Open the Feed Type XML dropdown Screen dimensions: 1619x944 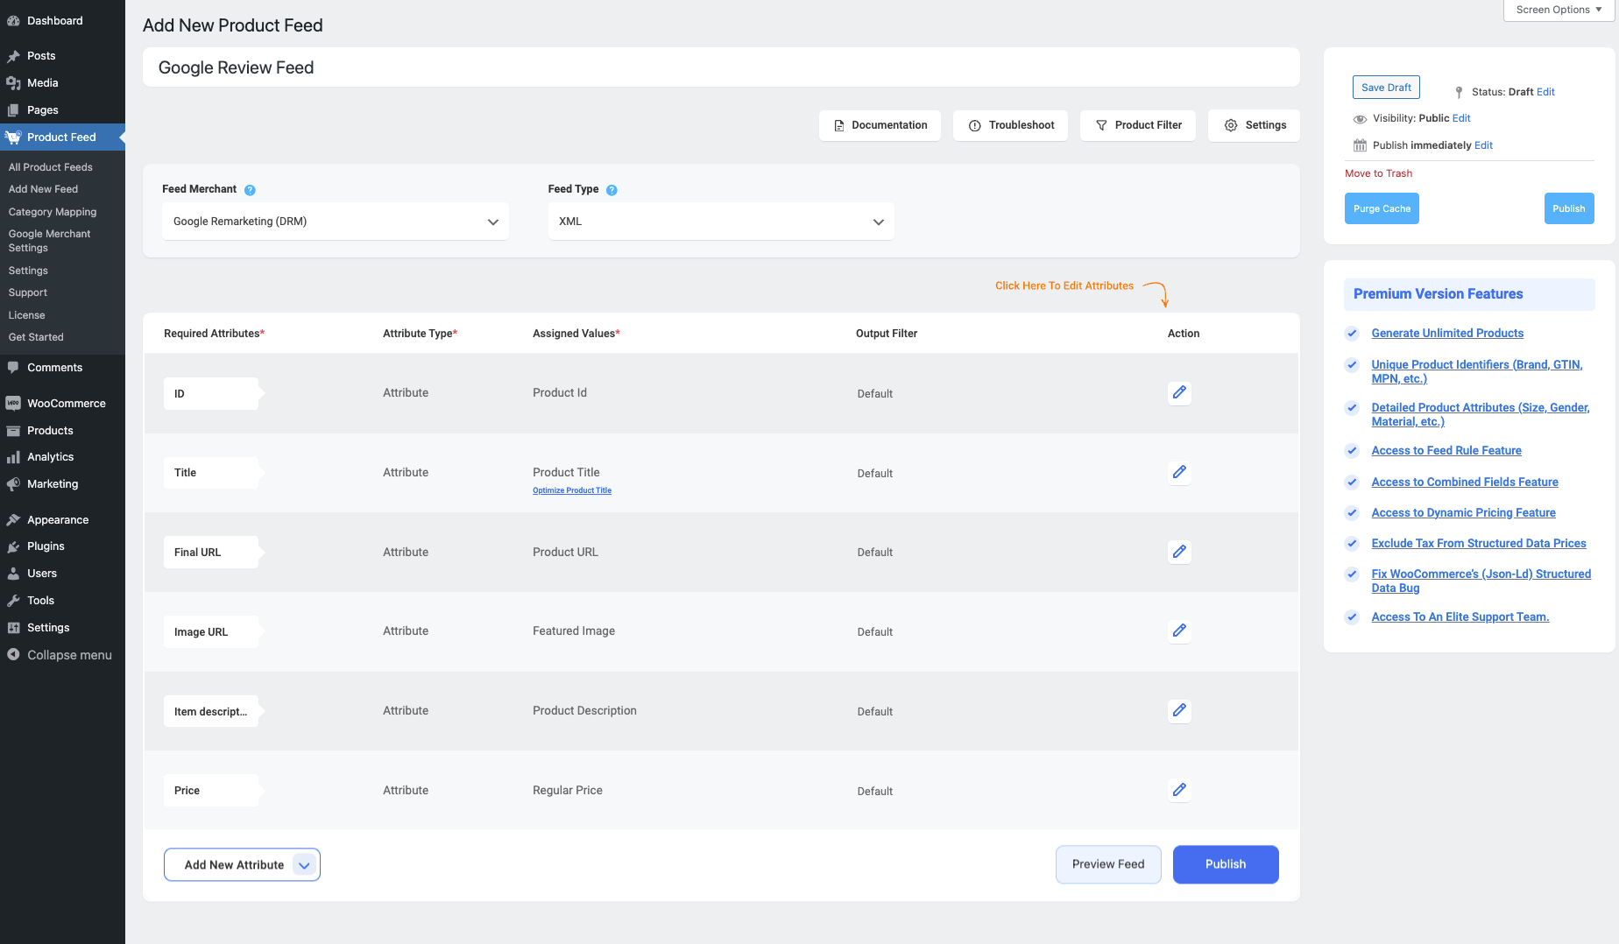click(721, 222)
